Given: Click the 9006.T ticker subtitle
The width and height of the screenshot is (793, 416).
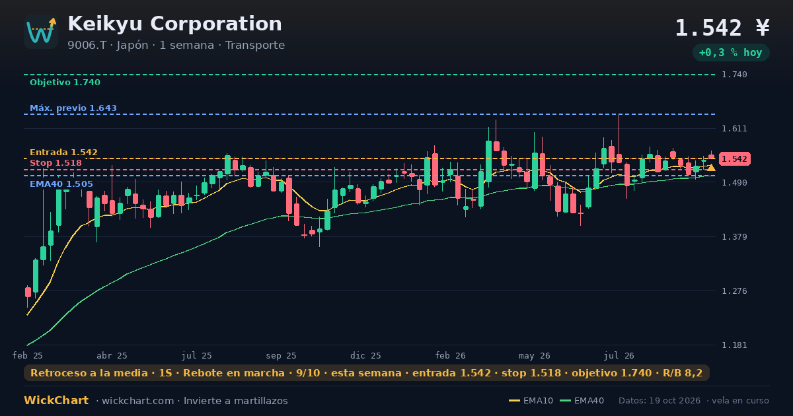Looking at the screenshot, I should click(176, 46).
